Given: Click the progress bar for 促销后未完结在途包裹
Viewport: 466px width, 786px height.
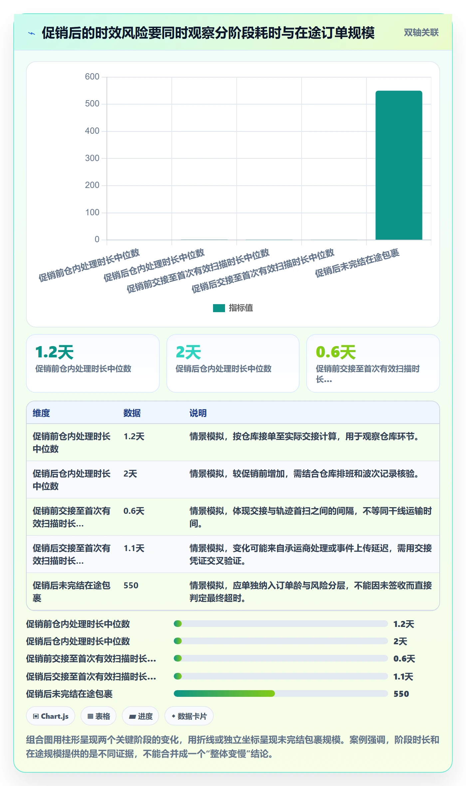Looking at the screenshot, I should (x=281, y=693).
